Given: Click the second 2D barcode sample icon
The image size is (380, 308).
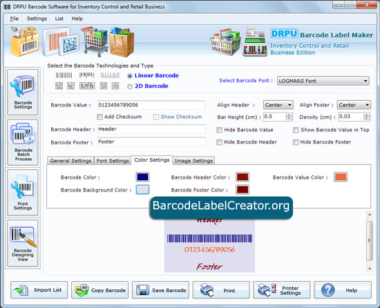Looking at the screenshot, I should coord(70,86).
